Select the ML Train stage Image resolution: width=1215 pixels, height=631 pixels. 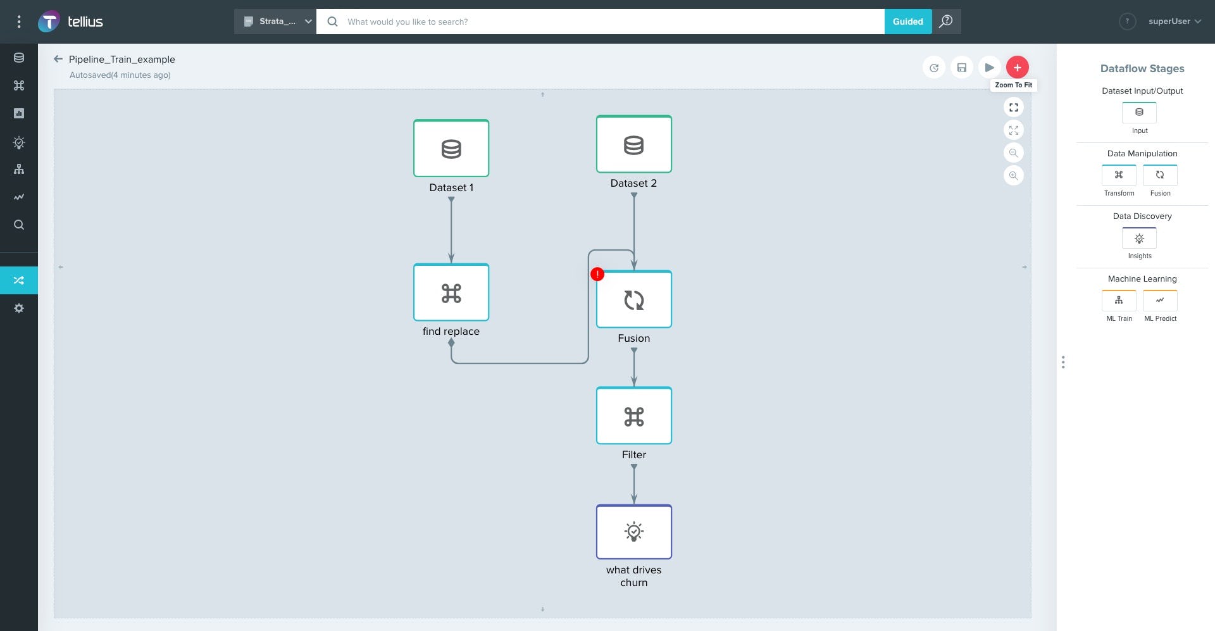(1119, 301)
